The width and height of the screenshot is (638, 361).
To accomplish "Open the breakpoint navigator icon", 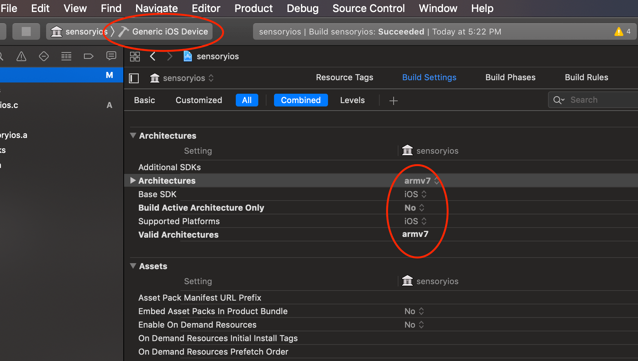I will coord(88,57).
